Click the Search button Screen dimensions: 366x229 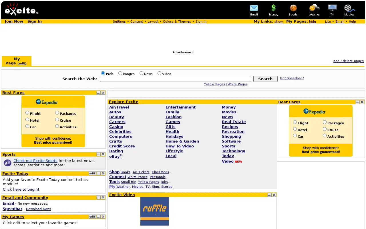265,79
